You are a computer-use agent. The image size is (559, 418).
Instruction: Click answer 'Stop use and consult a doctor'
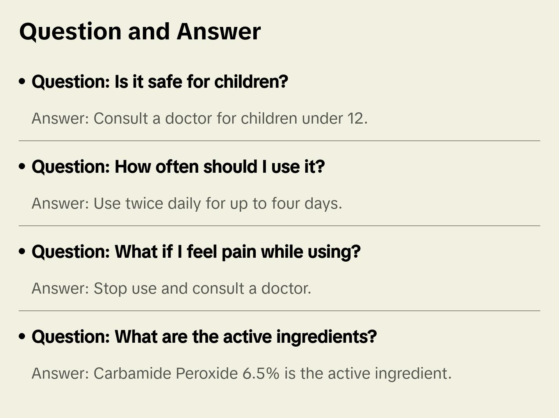171,289
